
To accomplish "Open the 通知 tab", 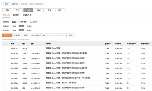I will point(39,10).
